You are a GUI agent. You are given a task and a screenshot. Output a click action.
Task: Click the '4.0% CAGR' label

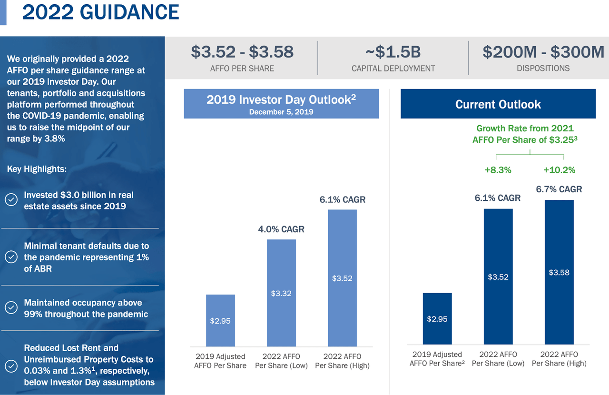pyautogui.click(x=281, y=229)
